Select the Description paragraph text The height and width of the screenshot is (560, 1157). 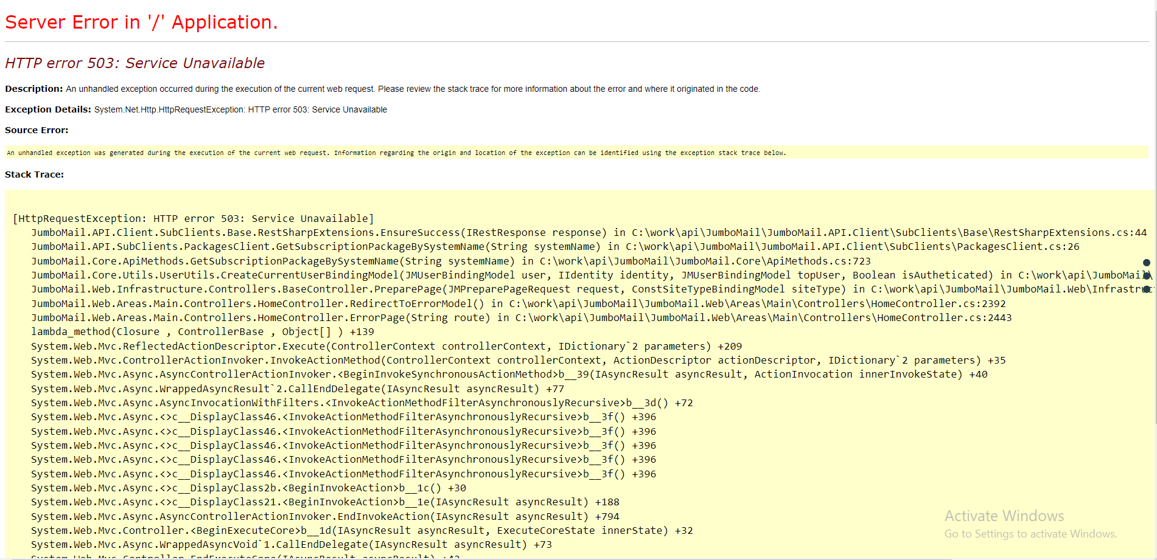(x=382, y=89)
